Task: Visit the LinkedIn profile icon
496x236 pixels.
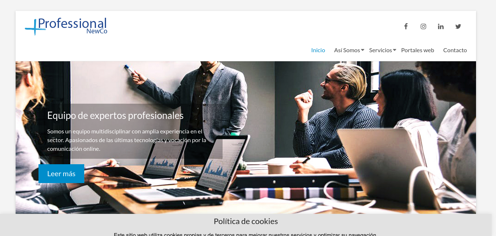Action: [441, 26]
